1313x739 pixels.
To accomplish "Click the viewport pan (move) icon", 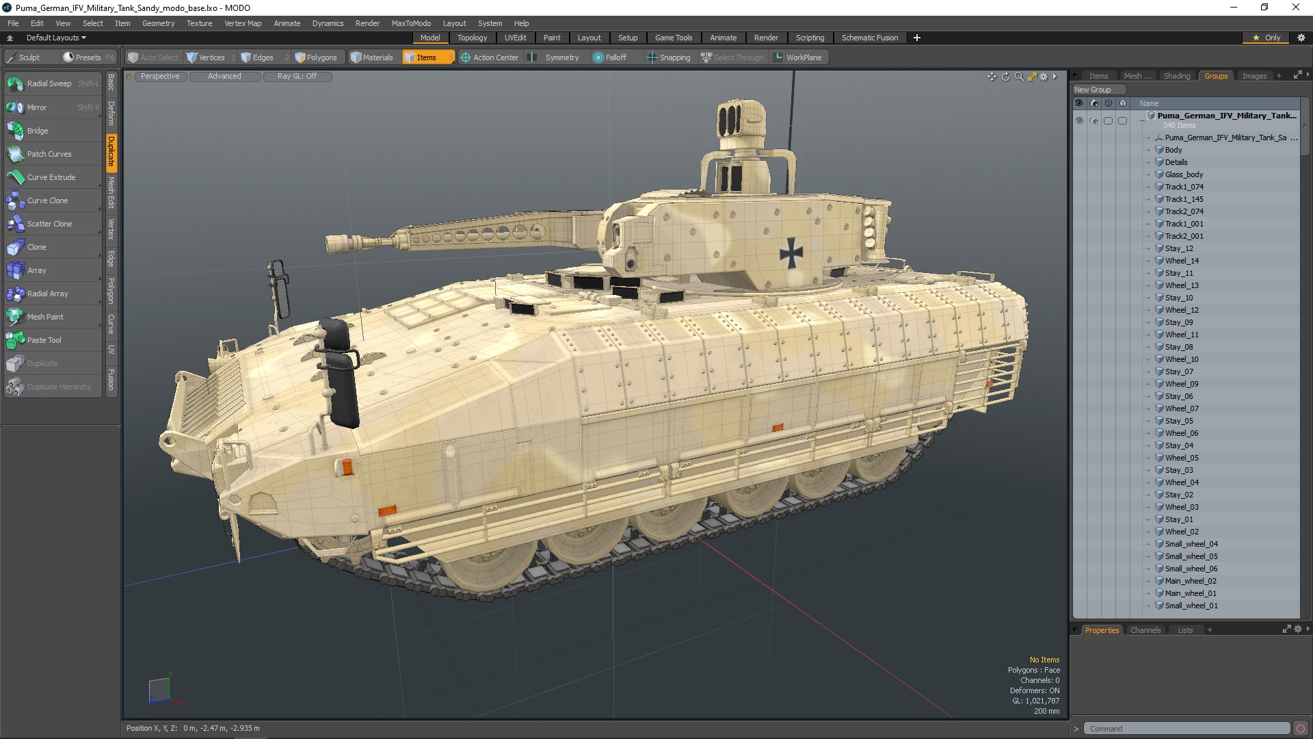I will [x=992, y=77].
